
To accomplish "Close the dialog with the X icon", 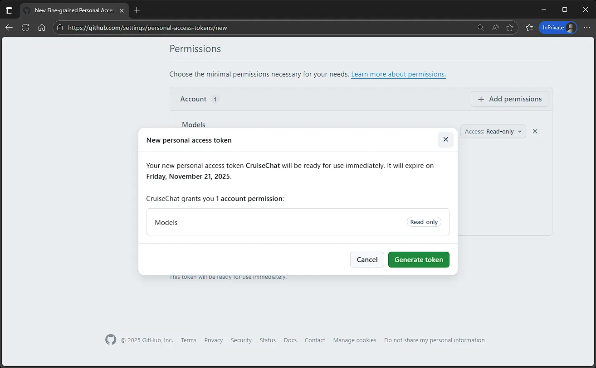I will click(445, 139).
